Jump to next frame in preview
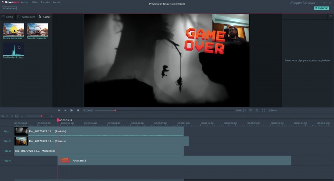The image size is (334, 181). click(x=65, y=110)
